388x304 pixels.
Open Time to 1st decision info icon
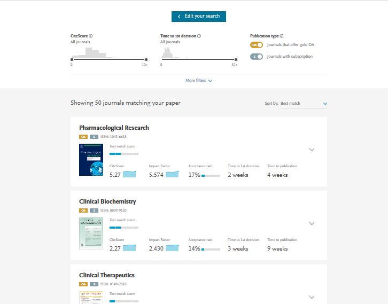(199, 36)
